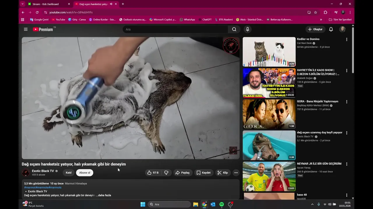Show hidden system tray icons
This screenshot has width=373, height=209.
312,204
